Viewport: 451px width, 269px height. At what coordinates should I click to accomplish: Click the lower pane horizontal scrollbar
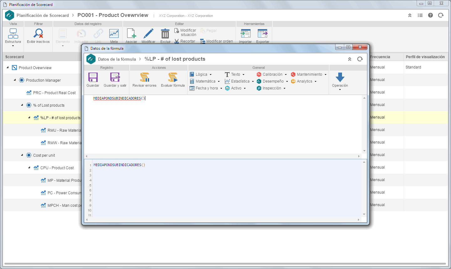coord(223,220)
